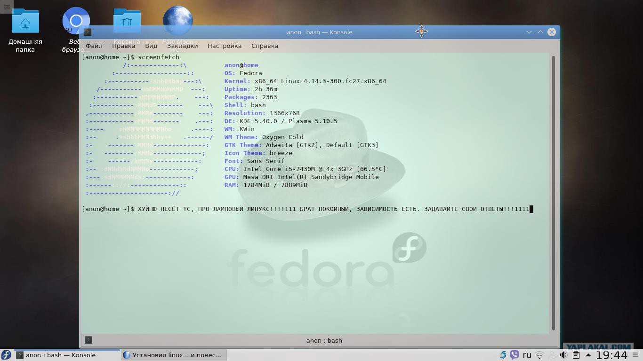Screen dimensions: 643x361
Task: Open the Файл menu
Action: click(x=94, y=46)
